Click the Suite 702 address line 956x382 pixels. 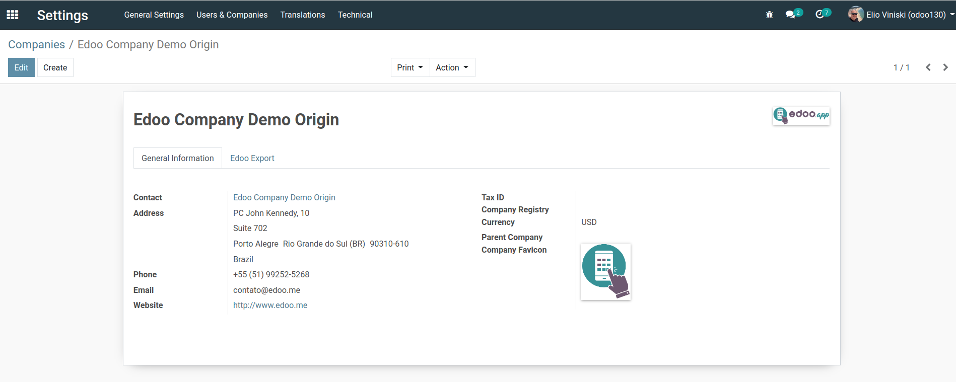click(250, 228)
